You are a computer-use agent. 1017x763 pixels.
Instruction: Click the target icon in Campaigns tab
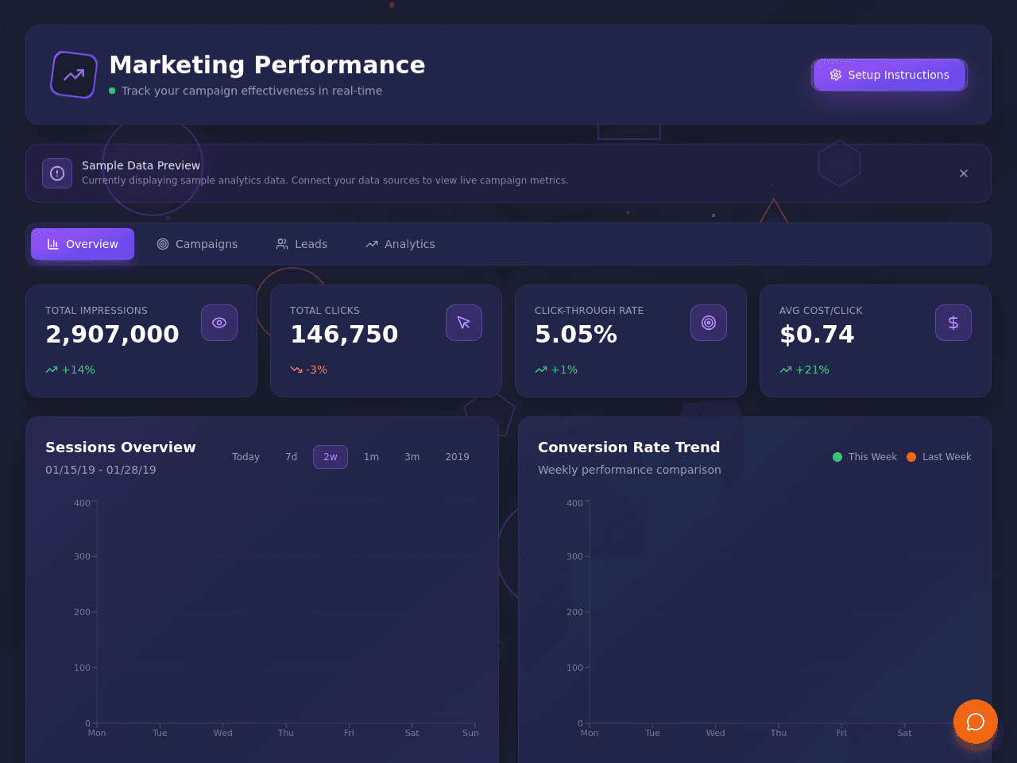point(163,244)
